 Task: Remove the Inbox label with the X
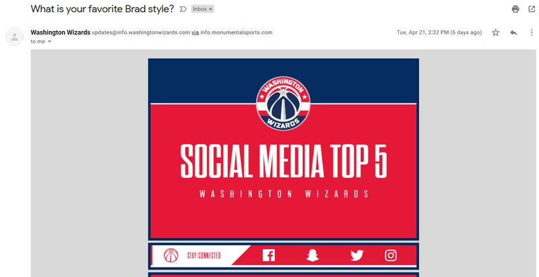click(x=210, y=9)
